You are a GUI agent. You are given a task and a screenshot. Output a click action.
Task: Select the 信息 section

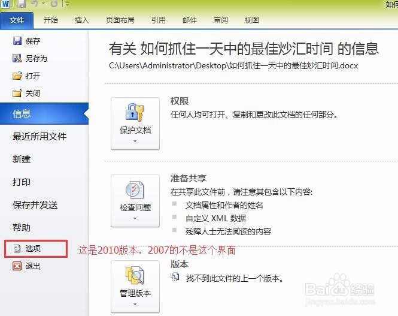tap(44, 114)
